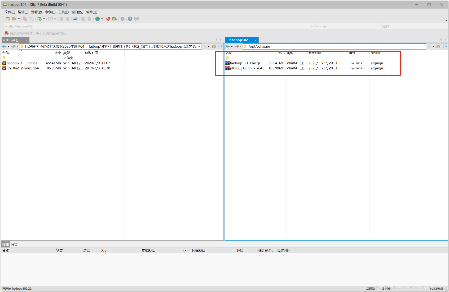
Task: Click the remote parent folder '..' row
Action: (229, 58)
